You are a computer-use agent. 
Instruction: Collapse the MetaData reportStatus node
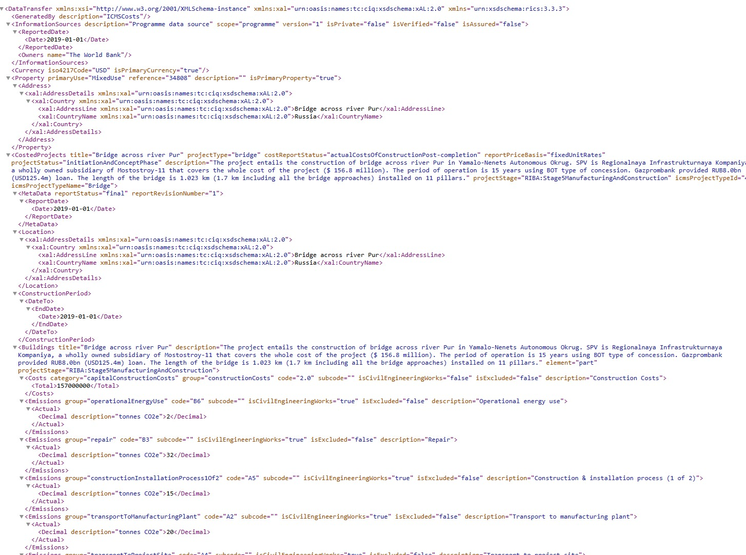pos(15,193)
